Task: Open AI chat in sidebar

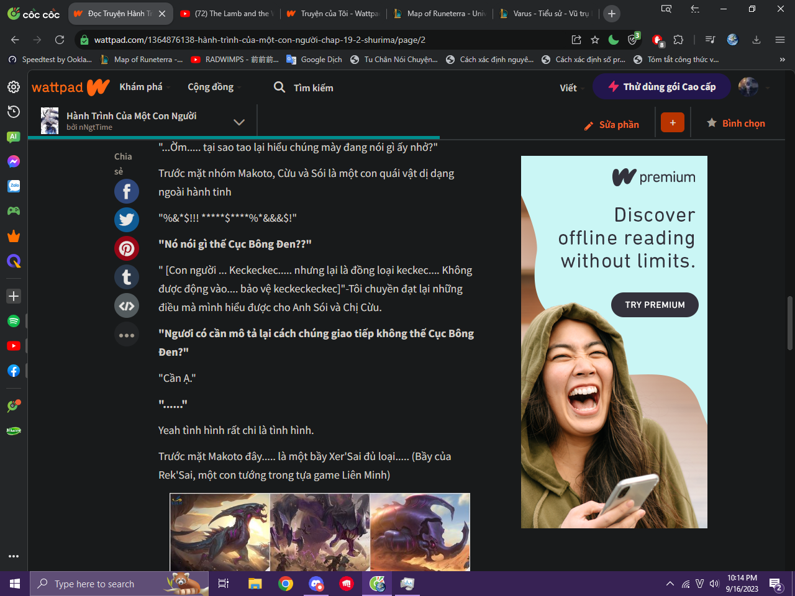Action: (x=14, y=137)
